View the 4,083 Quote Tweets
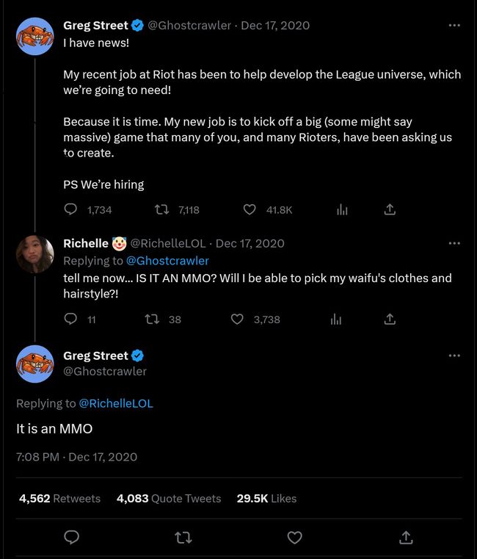 tap(169, 498)
